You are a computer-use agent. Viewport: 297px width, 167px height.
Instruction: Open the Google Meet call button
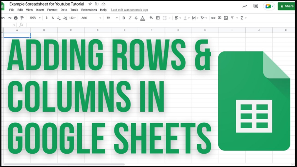(269, 6)
